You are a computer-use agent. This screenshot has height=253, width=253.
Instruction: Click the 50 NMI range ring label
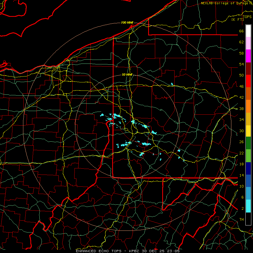(x=127, y=74)
